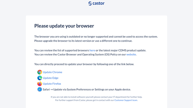This screenshot has width=193, height=108.
Task: Open the Update Edge link
Action: coord(51,78)
